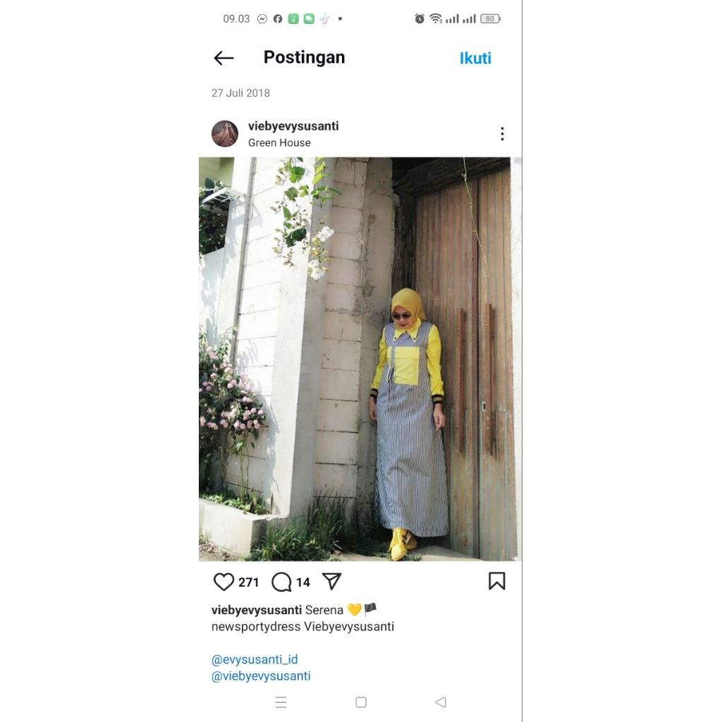The image size is (722, 722).
Task: Tap Messenger notification icon in status bar
Action: [x=262, y=19]
